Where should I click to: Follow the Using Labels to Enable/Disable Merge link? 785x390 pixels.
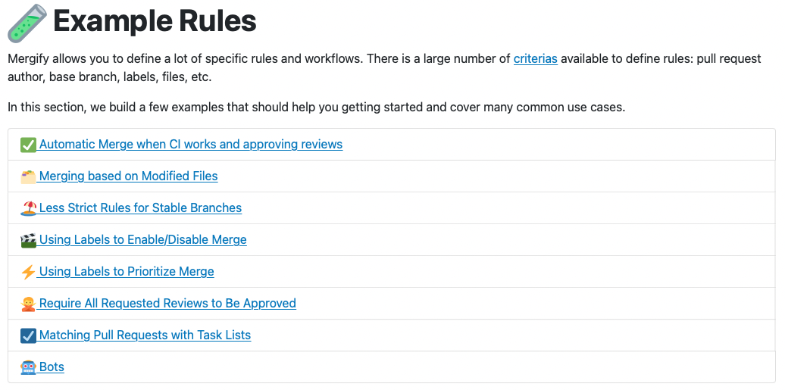tap(143, 240)
